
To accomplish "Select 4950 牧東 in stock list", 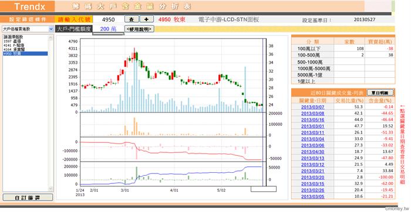I will [x=25, y=53].
